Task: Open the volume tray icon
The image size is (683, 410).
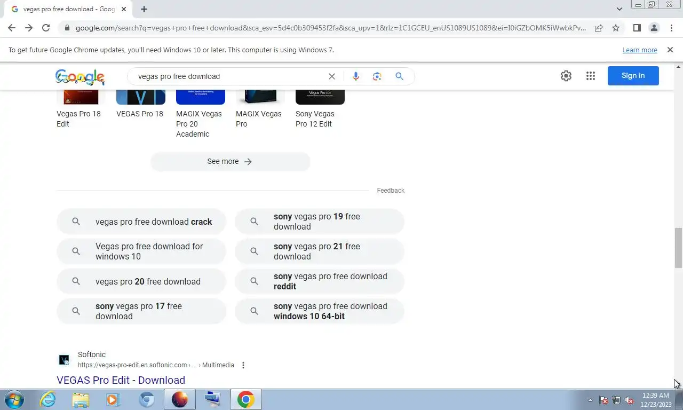Action: (x=629, y=400)
